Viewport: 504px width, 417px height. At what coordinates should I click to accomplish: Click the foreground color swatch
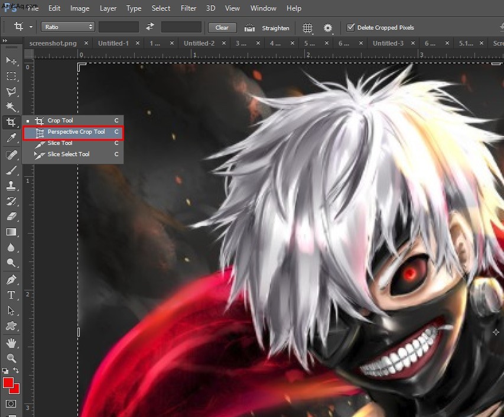[8, 383]
